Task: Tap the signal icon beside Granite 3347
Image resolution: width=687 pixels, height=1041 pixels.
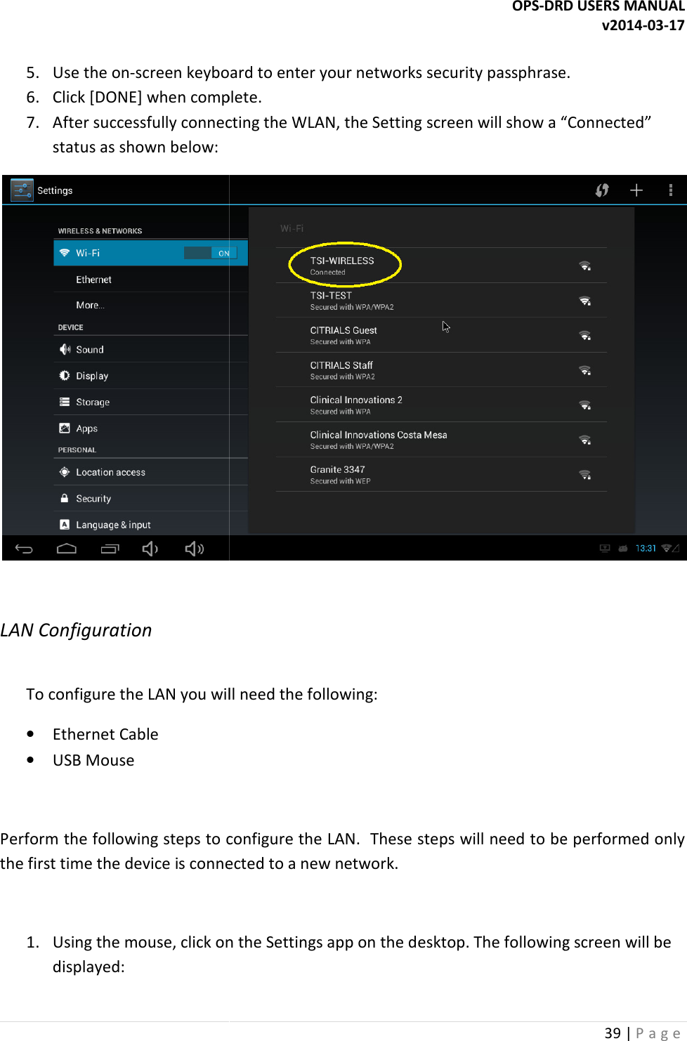Action: point(584,474)
